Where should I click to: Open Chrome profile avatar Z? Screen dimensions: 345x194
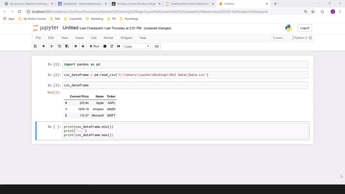coord(333,11)
